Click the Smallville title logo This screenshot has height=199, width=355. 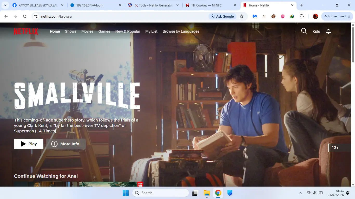click(77, 96)
